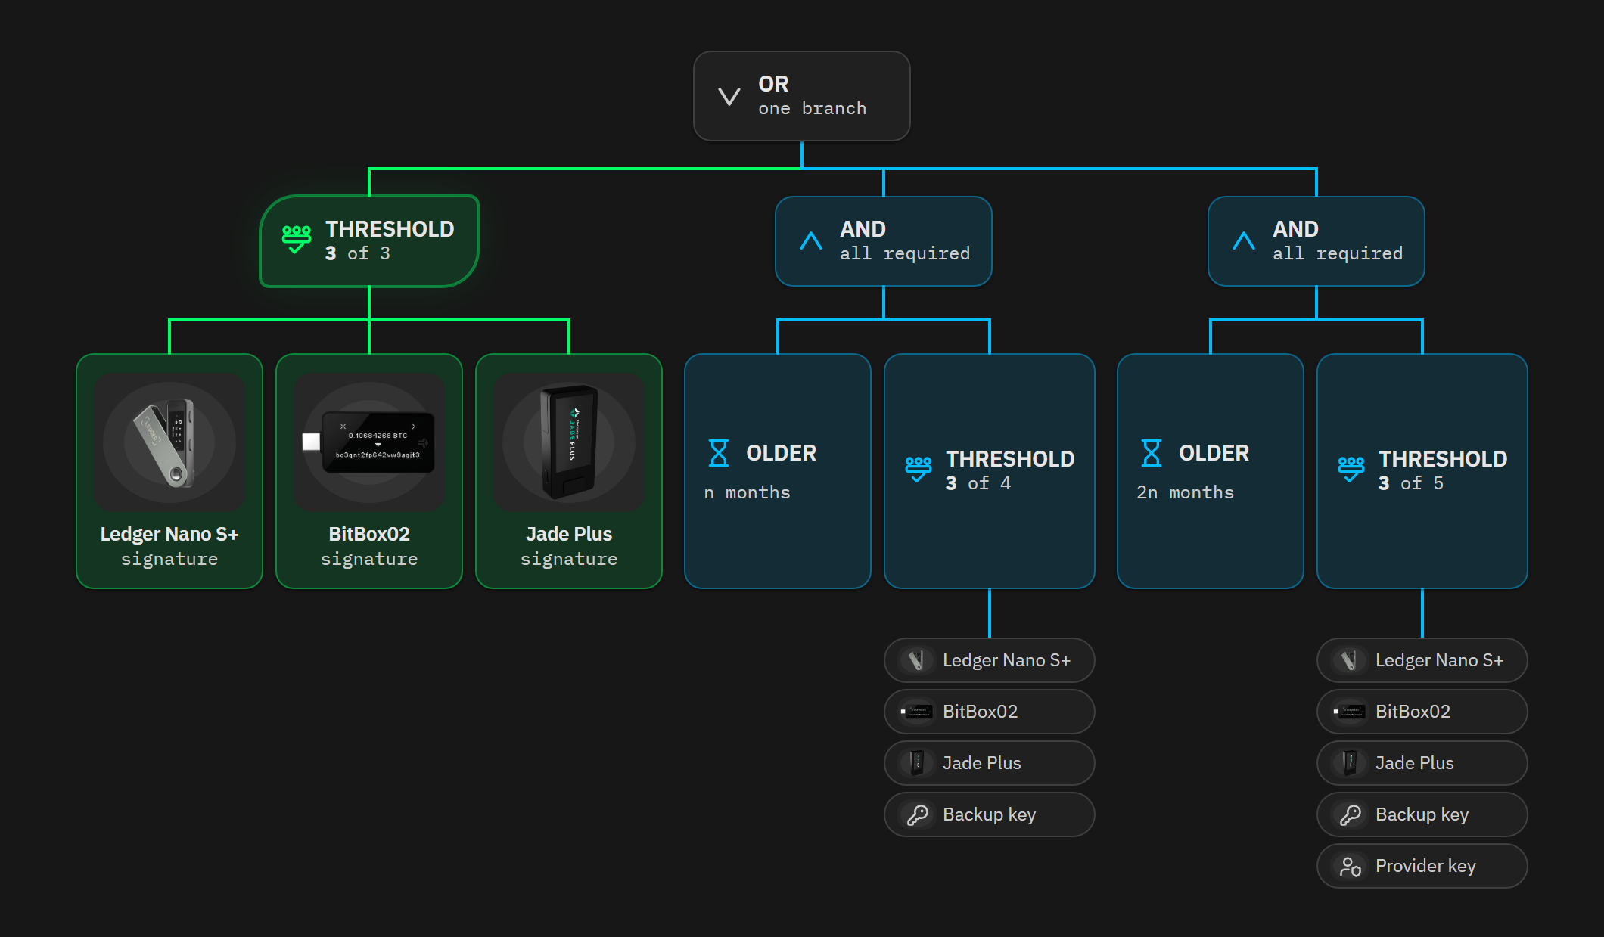Click the 'one branch' subtitle text
Image resolution: width=1604 pixels, height=937 pixels.
point(812,108)
